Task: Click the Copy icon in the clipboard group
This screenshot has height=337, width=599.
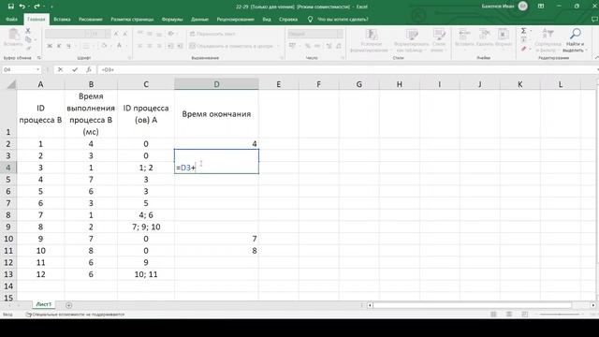Action: [x=28, y=39]
